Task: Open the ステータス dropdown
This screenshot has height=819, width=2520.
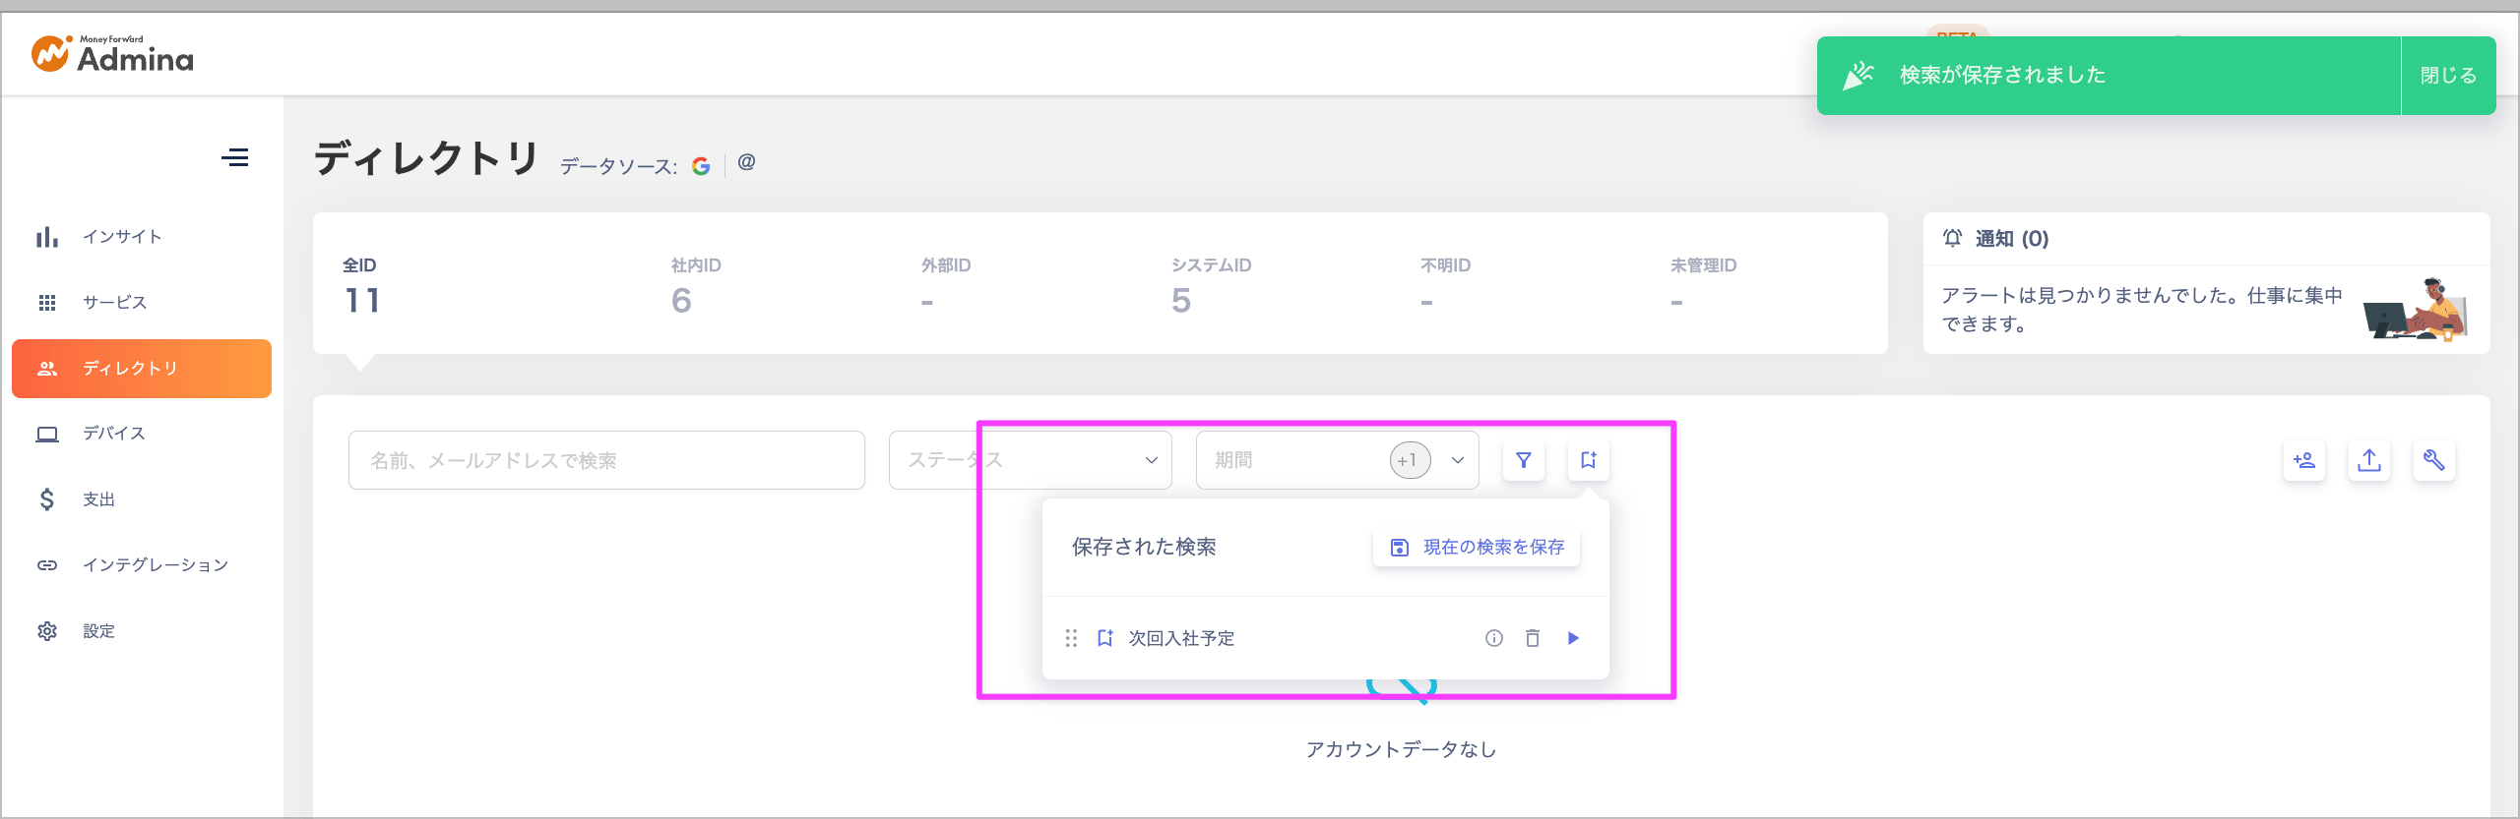Action: (1030, 460)
